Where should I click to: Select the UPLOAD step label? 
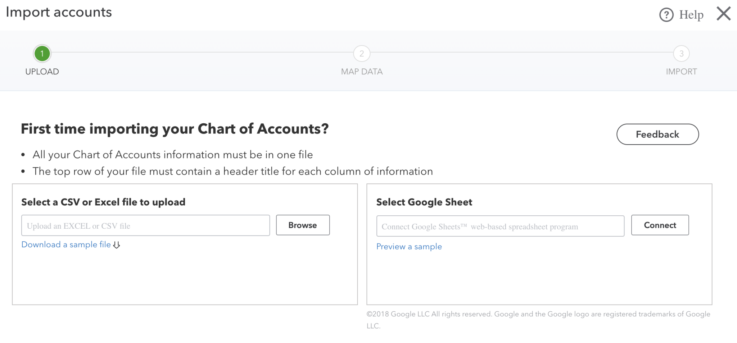pyautogui.click(x=42, y=71)
